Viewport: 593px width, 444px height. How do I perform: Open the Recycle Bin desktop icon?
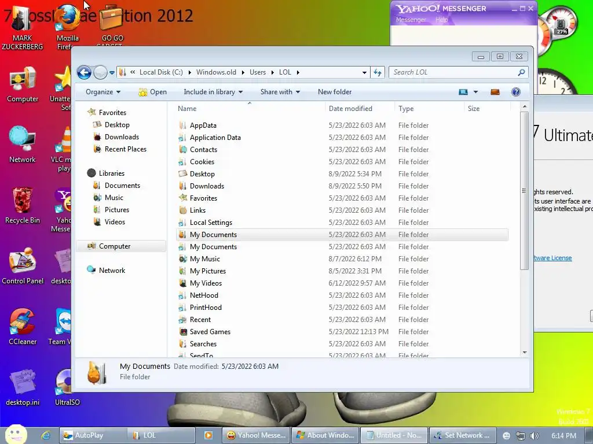23,206
